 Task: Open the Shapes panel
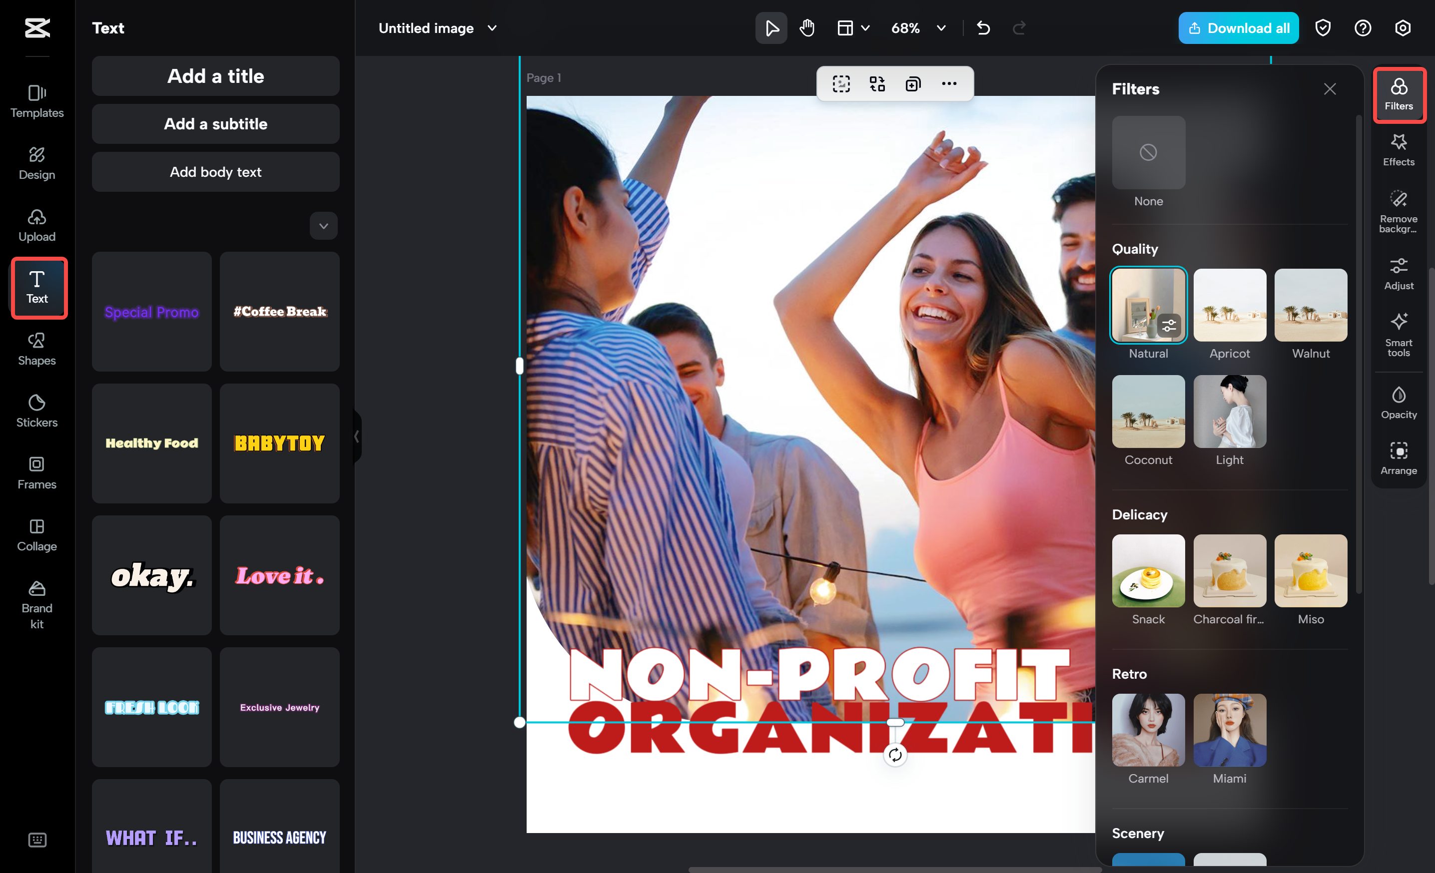36,349
